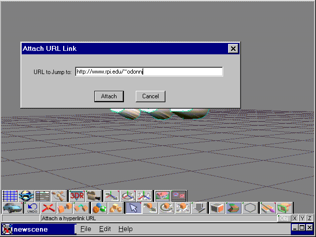The image size is (316, 237).
Task: Toggle the Z axis button
Action: (310, 218)
